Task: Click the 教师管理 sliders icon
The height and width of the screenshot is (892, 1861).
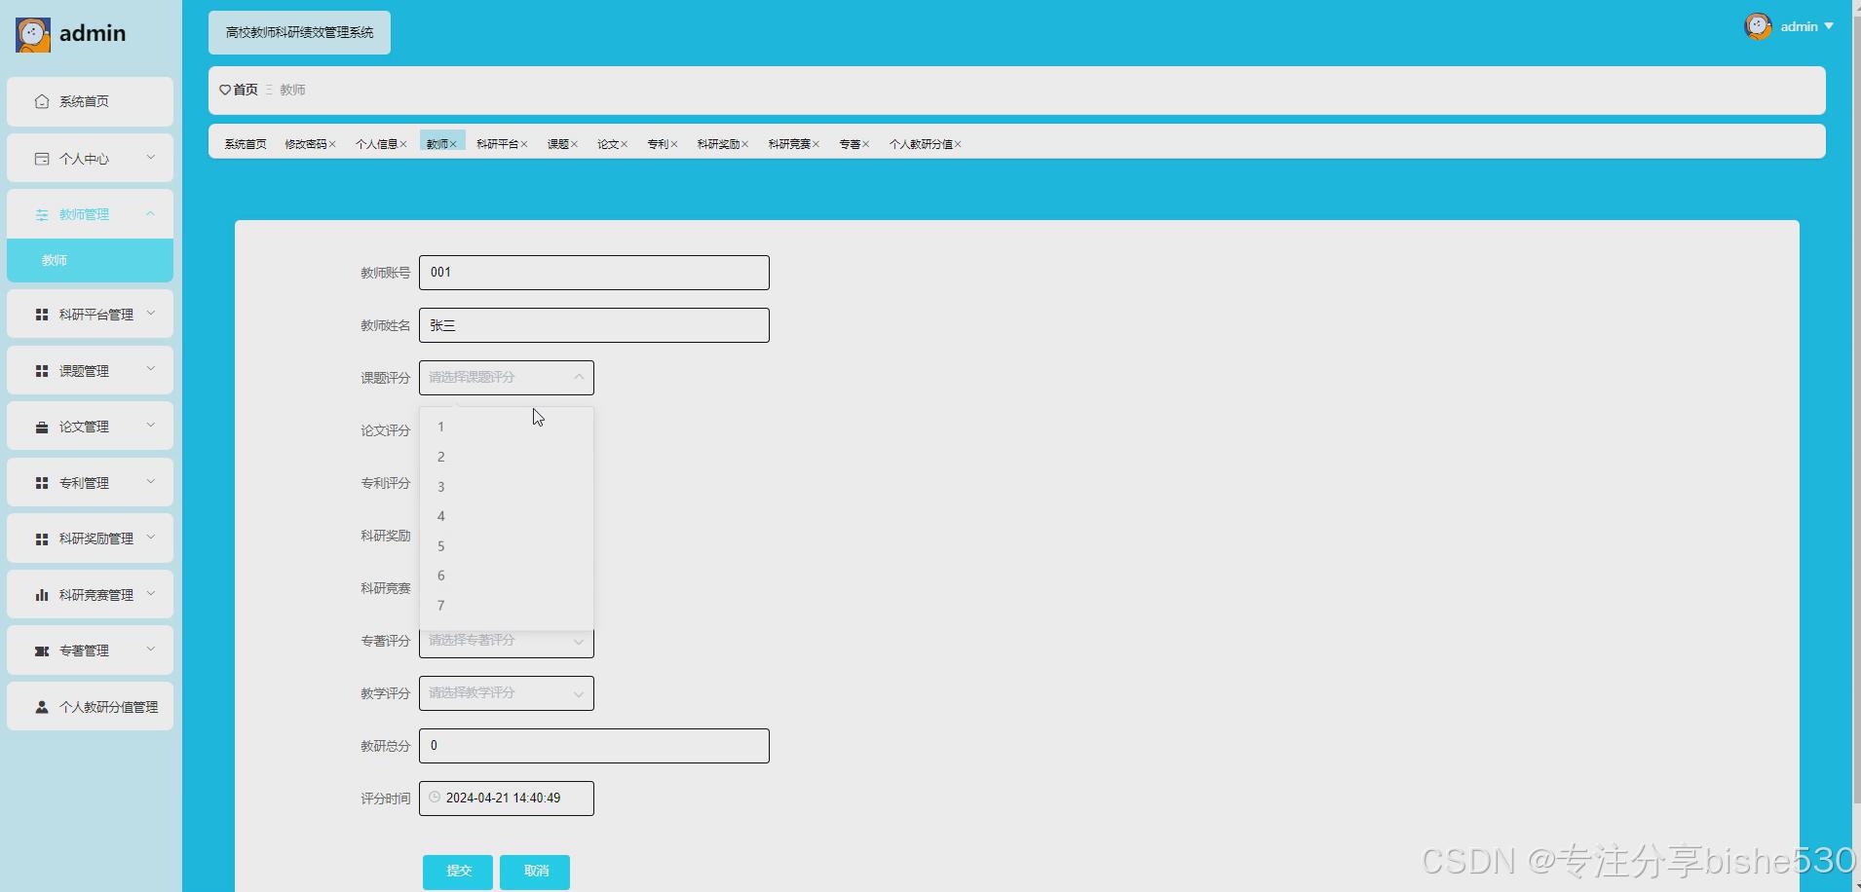Action: pos(42,214)
